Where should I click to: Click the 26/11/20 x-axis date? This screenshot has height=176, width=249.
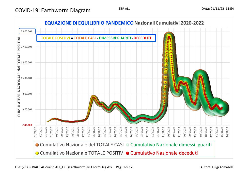coord(94,132)
